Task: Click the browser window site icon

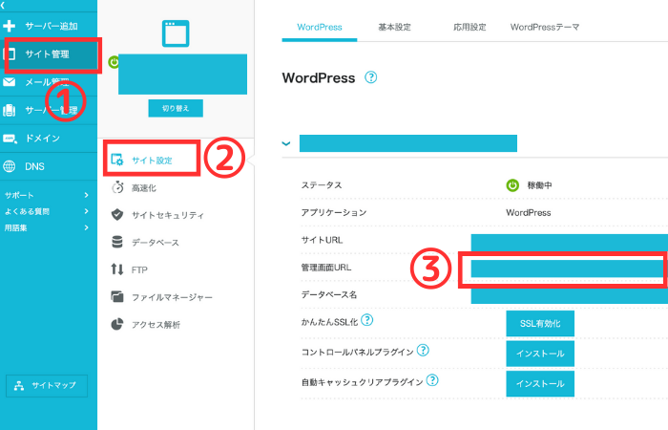Action: (x=176, y=33)
